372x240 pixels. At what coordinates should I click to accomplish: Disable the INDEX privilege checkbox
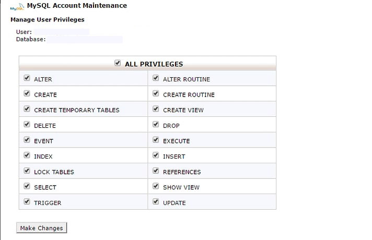pos(27,155)
